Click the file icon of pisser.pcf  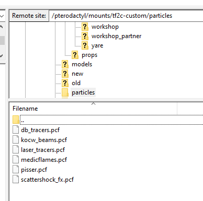coord(16,170)
